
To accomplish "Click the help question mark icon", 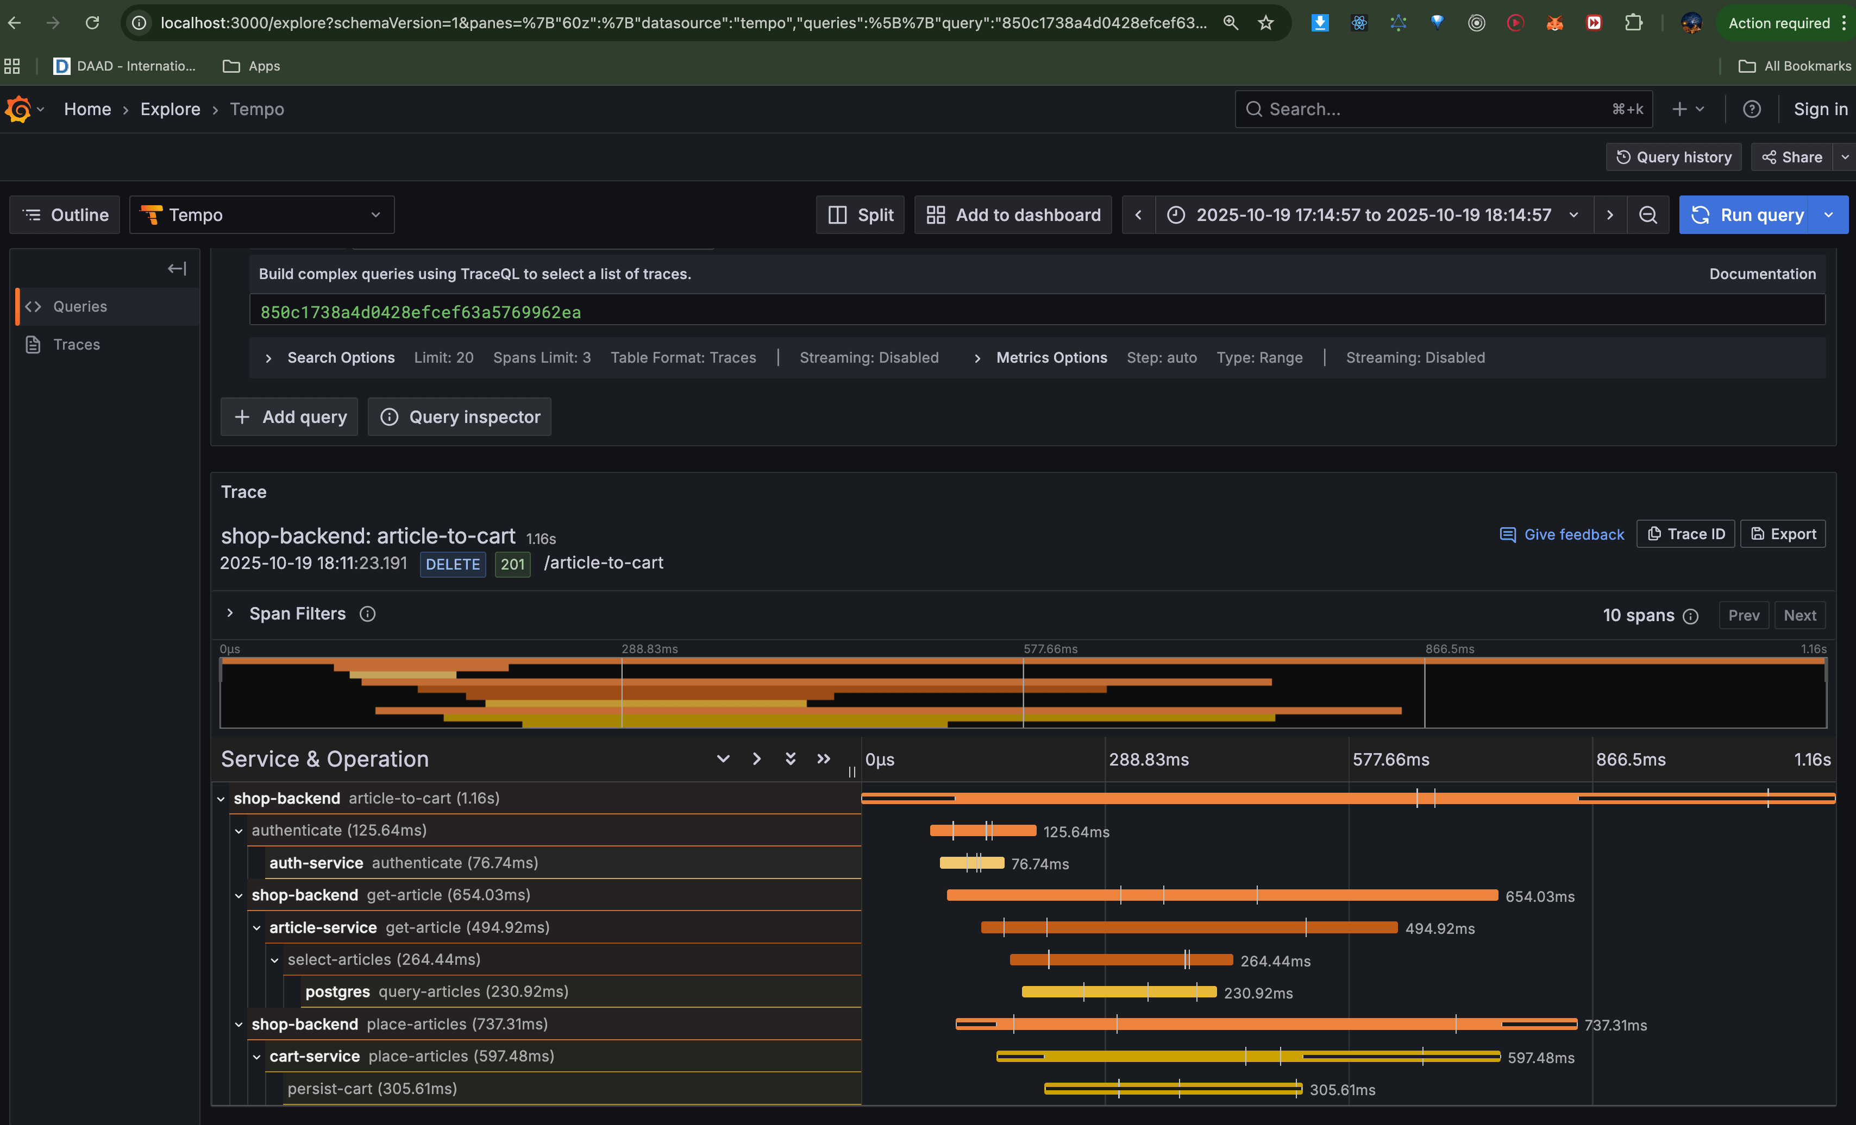I will [1751, 109].
